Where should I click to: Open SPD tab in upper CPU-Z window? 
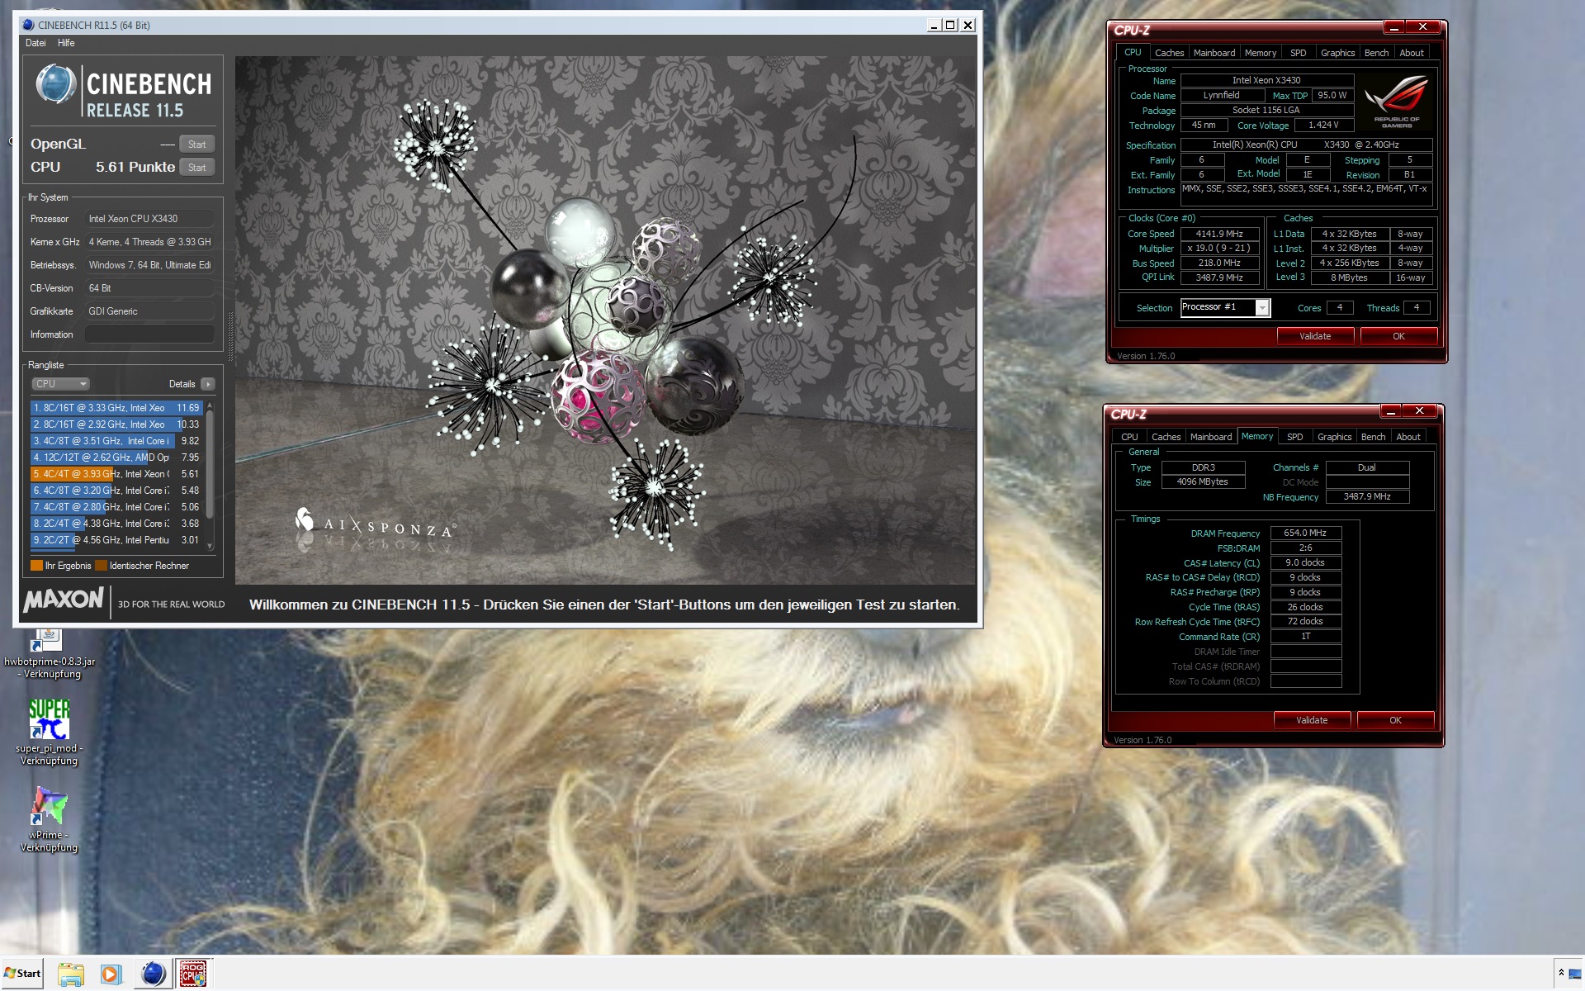[1299, 53]
